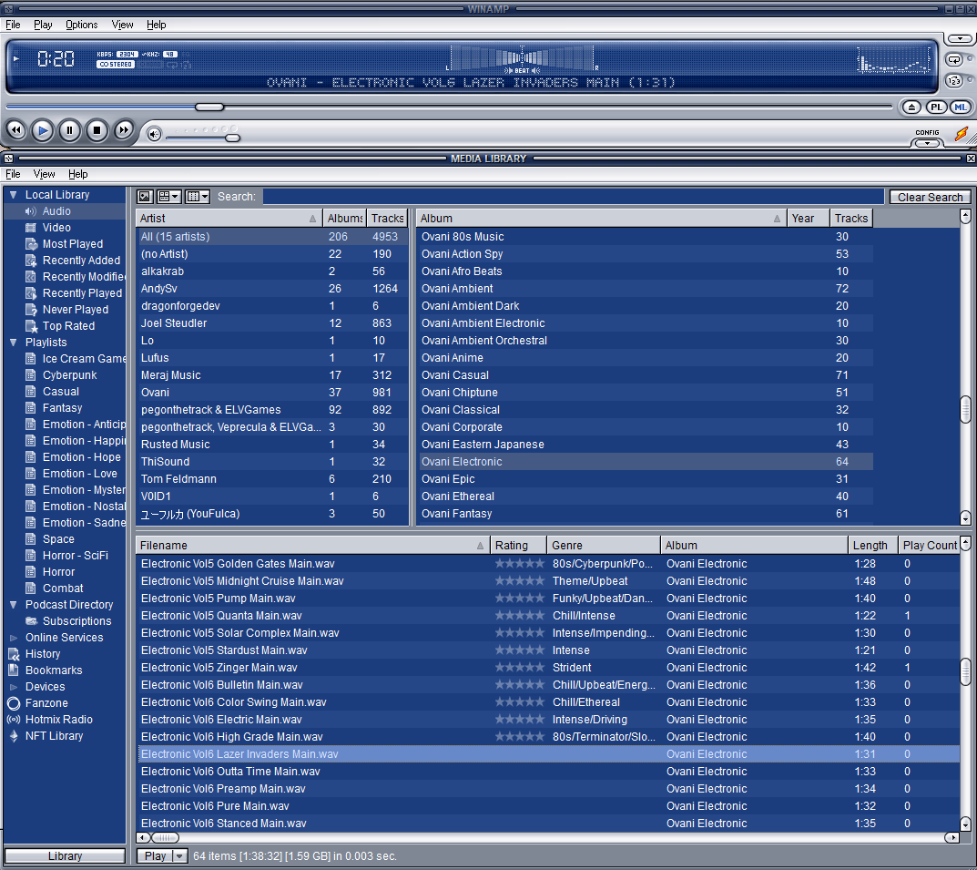The height and width of the screenshot is (870, 977).
Task: Stop playback with the stop button
Action: 97,130
